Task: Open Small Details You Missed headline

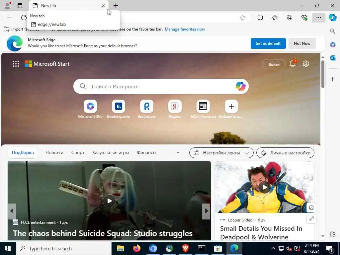Action: (x=261, y=233)
